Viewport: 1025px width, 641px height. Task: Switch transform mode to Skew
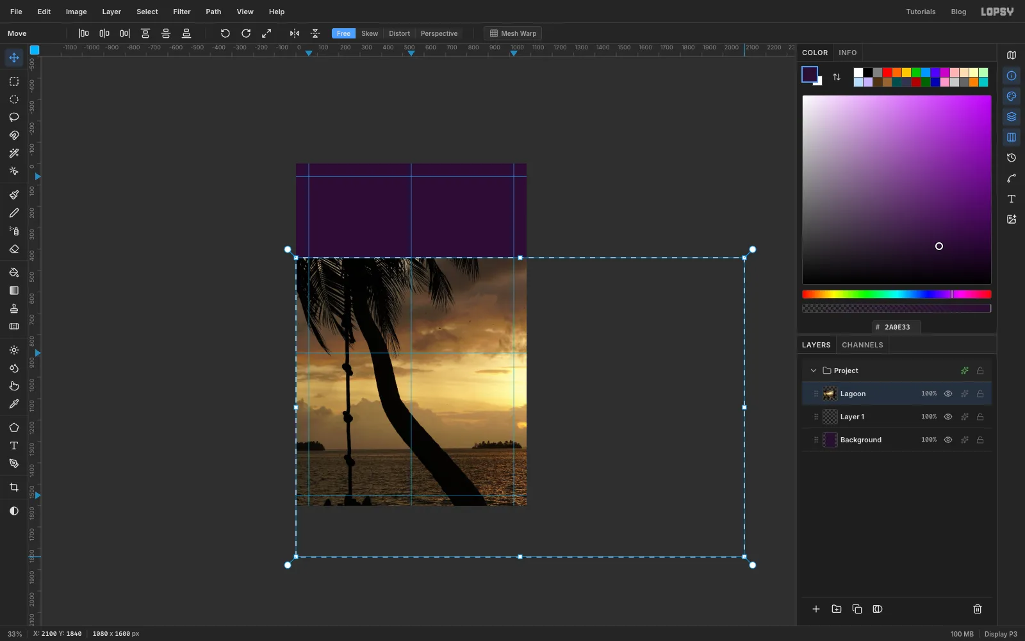(x=370, y=33)
